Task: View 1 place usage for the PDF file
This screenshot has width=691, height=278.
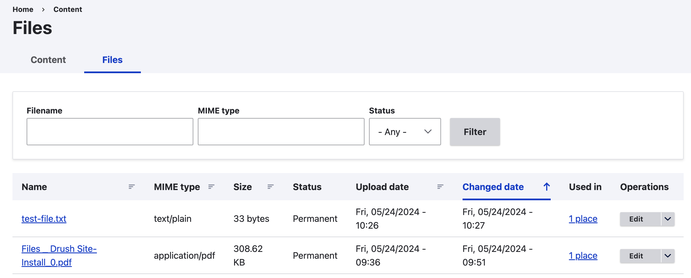Action: point(583,256)
